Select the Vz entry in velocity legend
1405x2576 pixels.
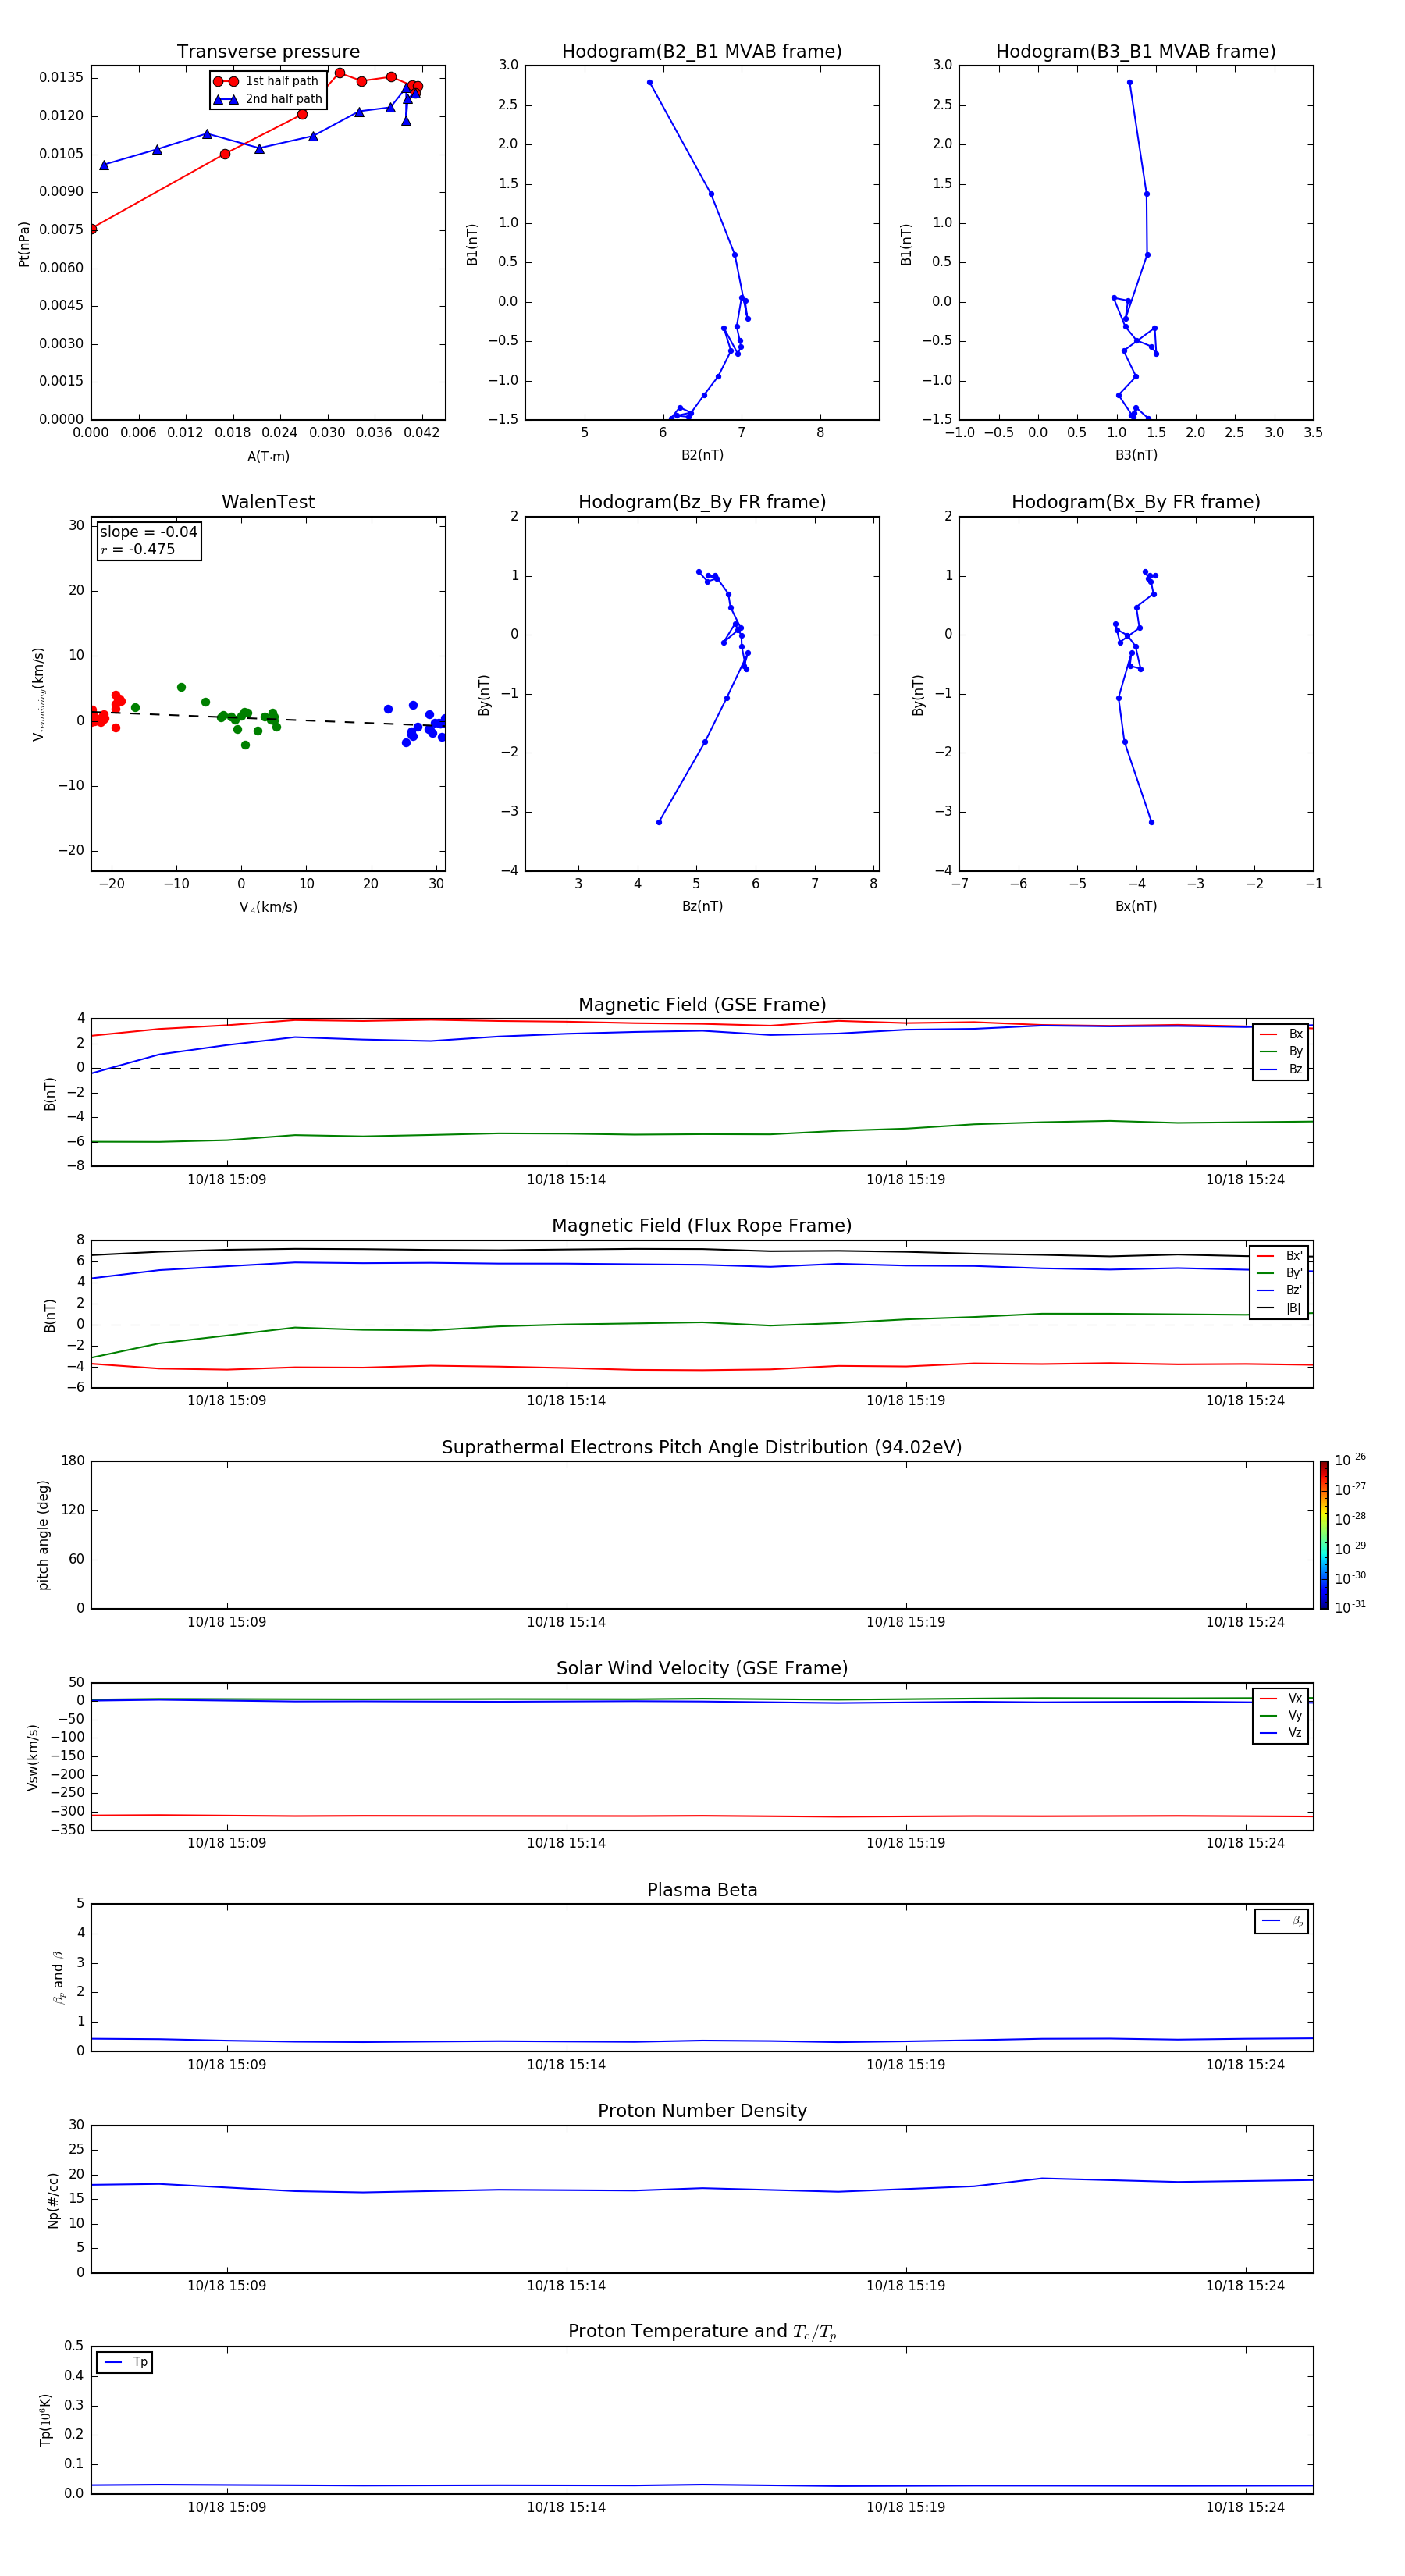[x=1281, y=1732]
